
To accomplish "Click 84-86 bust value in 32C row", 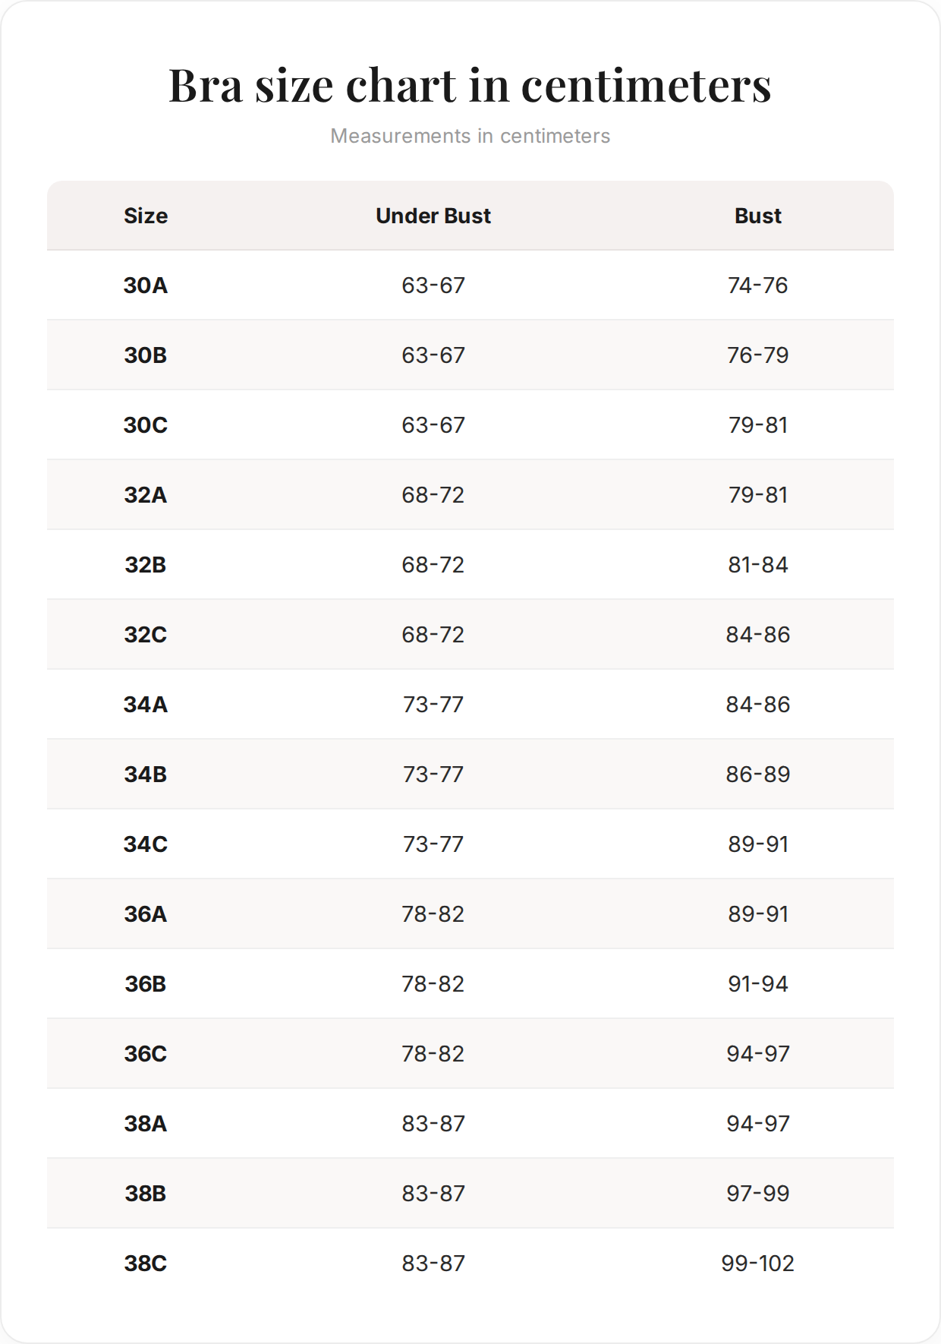I will coord(758,635).
